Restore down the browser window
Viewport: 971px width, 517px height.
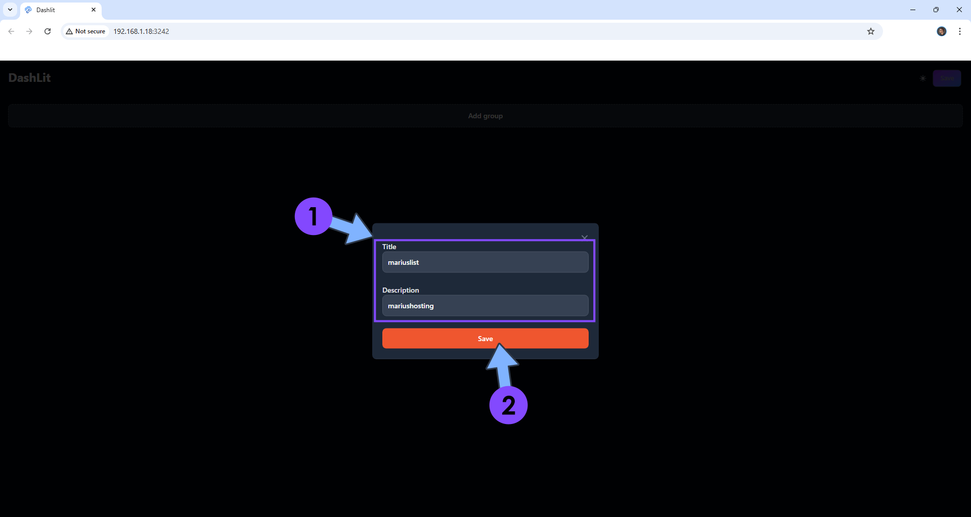pos(936,10)
